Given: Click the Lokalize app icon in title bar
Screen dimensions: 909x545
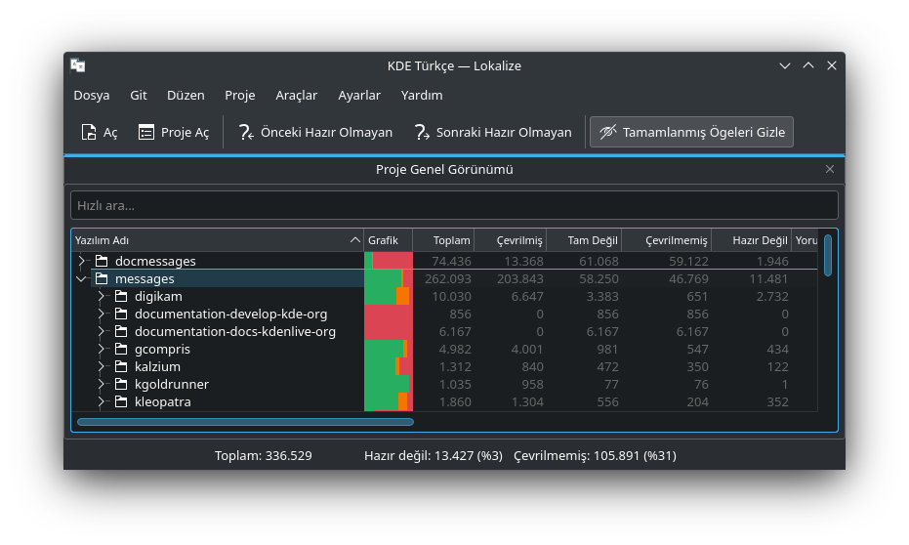Looking at the screenshot, I should pyautogui.click(x=78, y=65).
